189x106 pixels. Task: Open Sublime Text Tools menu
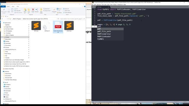112,5
